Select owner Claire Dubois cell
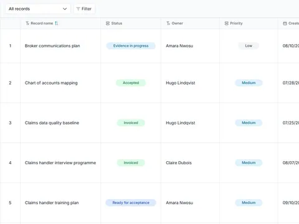 coord(191,163)
